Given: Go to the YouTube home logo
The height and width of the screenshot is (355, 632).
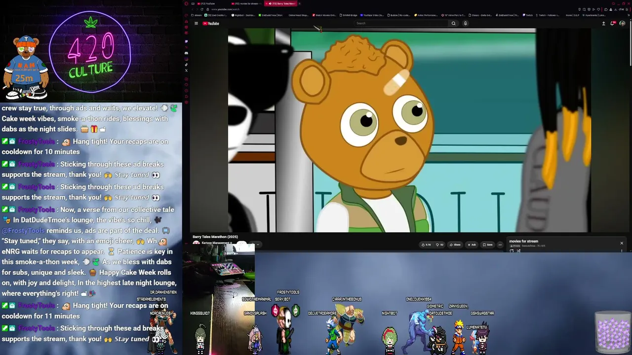Looking at the screenshot, I should [x=211, y=23].
